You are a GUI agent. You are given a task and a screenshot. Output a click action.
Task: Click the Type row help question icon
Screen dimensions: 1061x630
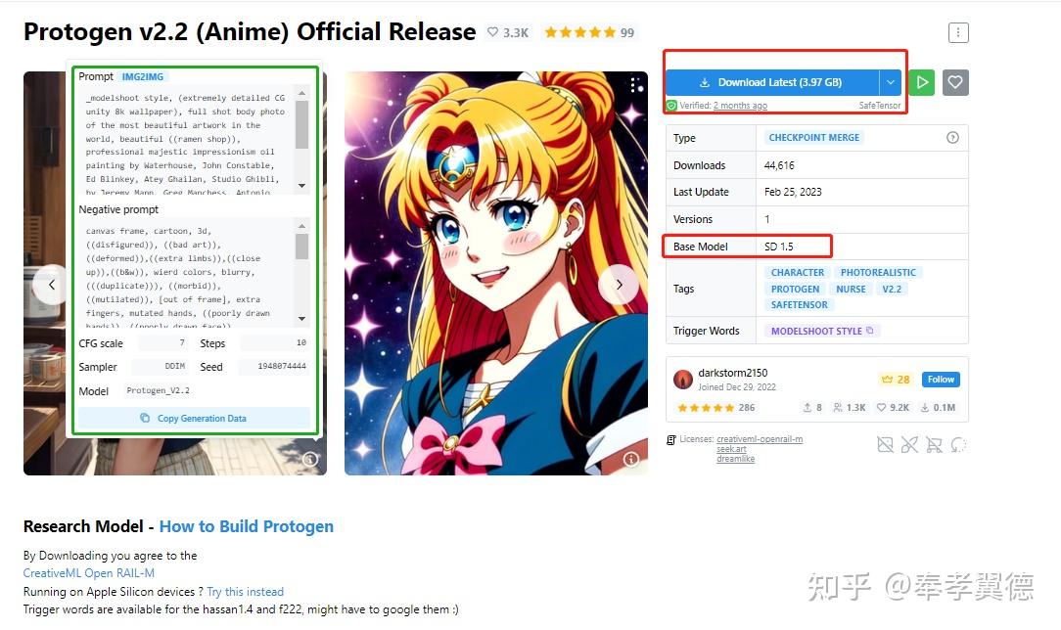click(952, 138)
